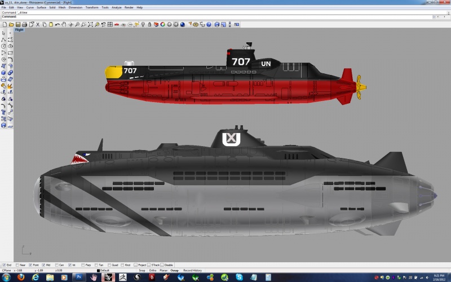Toggle the light bulb Hide/Show icon
451x282 pixels.
coord(143,24)
